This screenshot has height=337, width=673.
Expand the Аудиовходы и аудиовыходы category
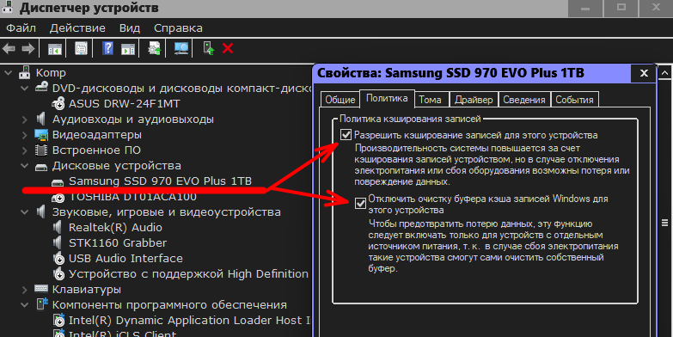point(25,119)
